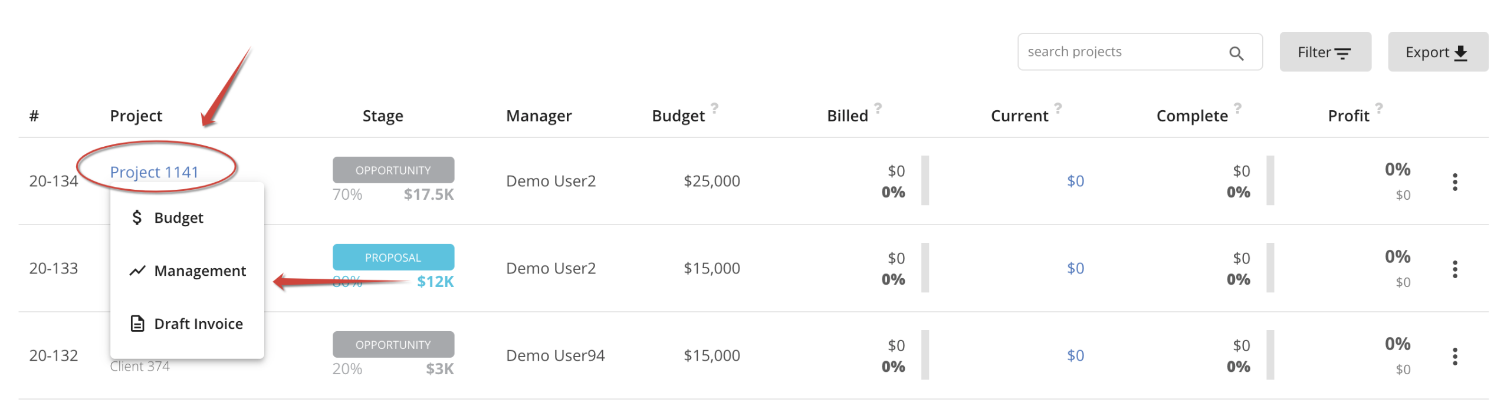This screenshot has height=409, width=1504.
Task: Click the Complete column help question mark
Action: (x=1237, y=108)
